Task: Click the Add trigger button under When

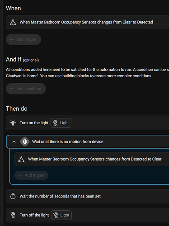Action: [x=23, y=39]
